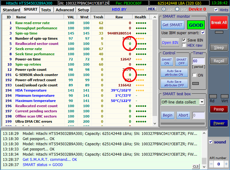Image resolution: width=230 pixels, height=170 pixels.
Task: Click the Tresh column header
Action: (x=98, y=17)
